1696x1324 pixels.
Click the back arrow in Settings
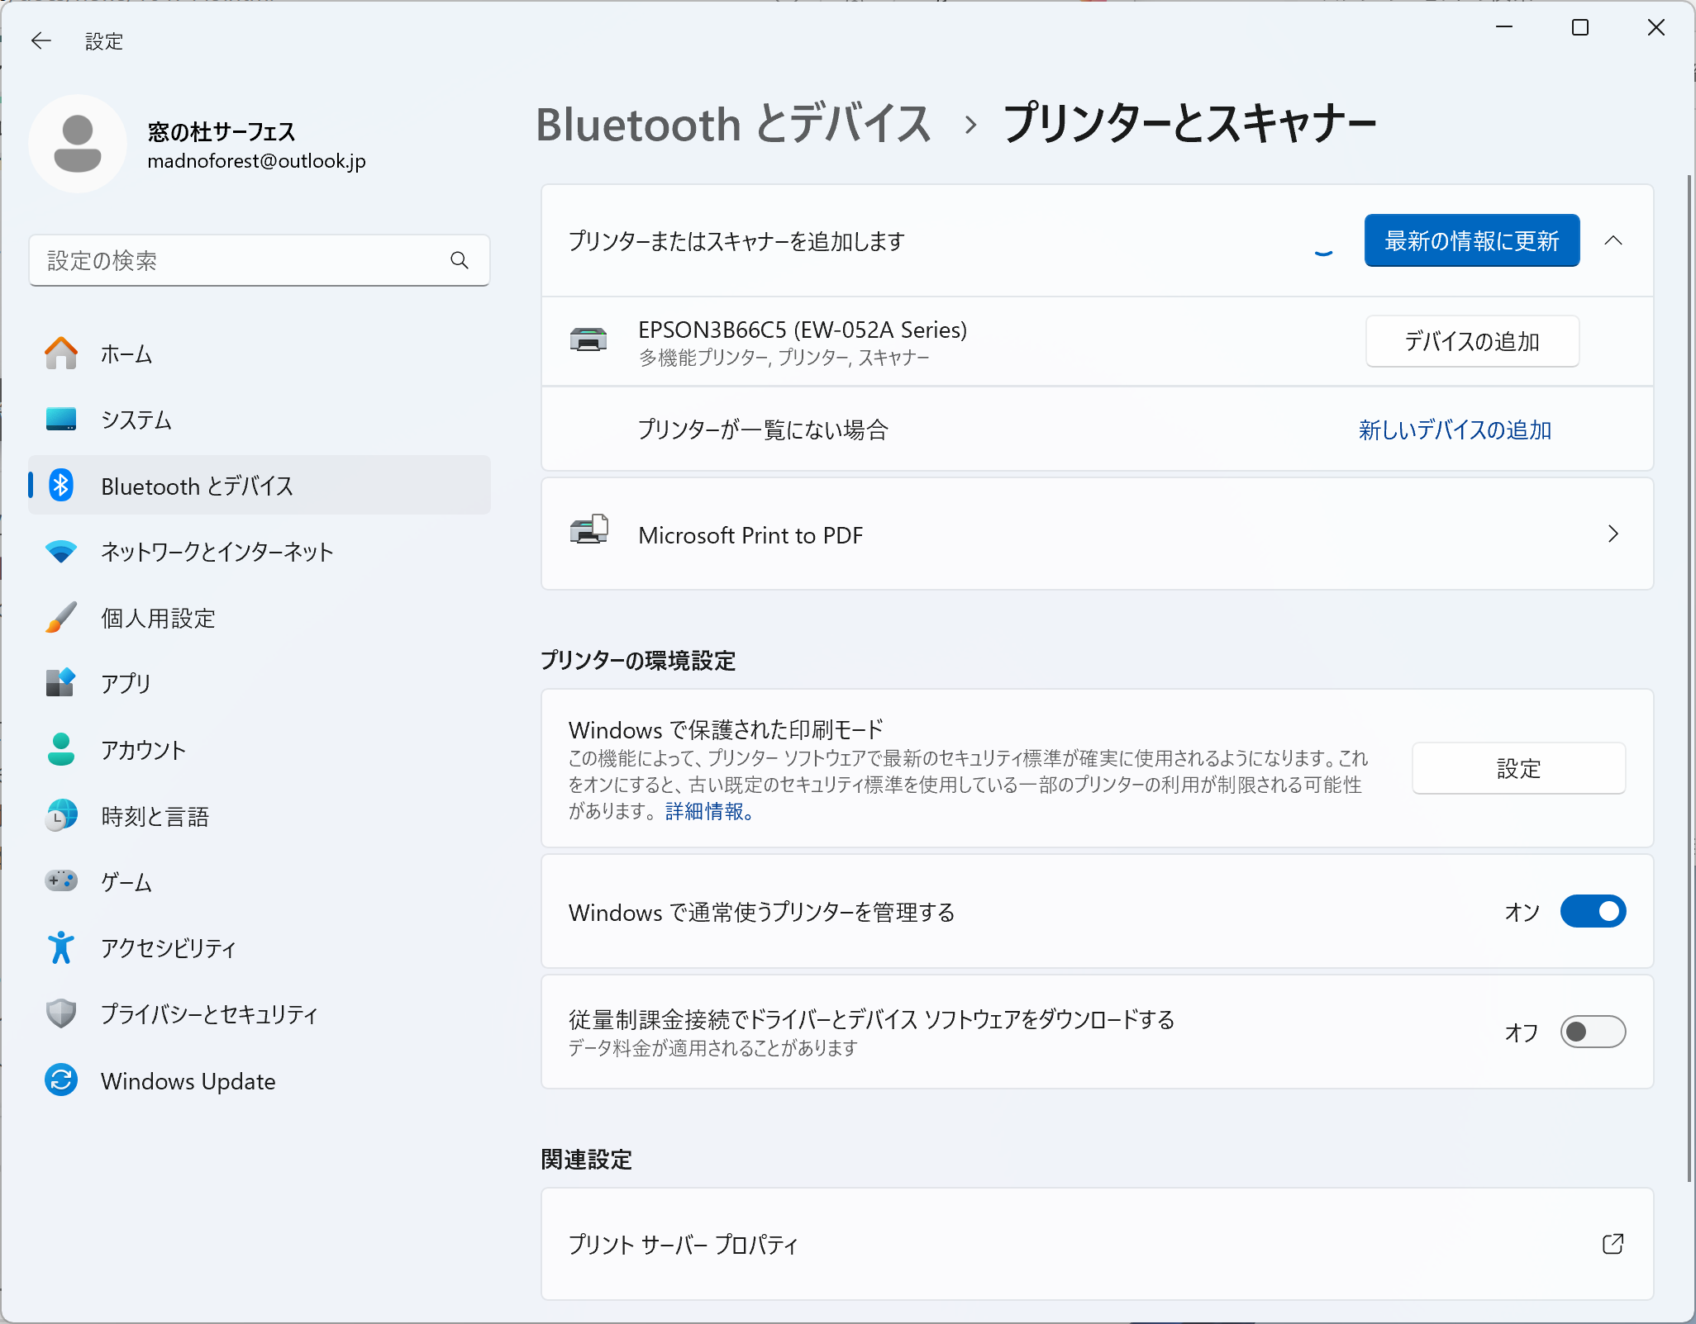41,40
